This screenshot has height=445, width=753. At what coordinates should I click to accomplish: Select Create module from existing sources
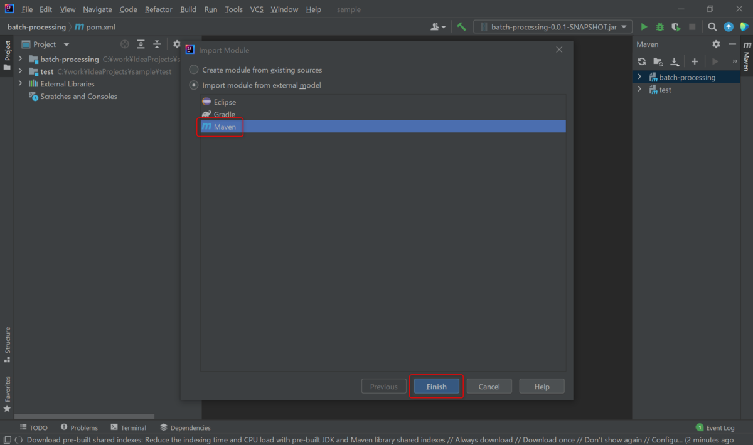256,70
